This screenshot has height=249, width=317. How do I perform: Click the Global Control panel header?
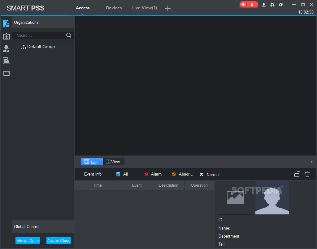pyautogui.click(x=43, y=226)
